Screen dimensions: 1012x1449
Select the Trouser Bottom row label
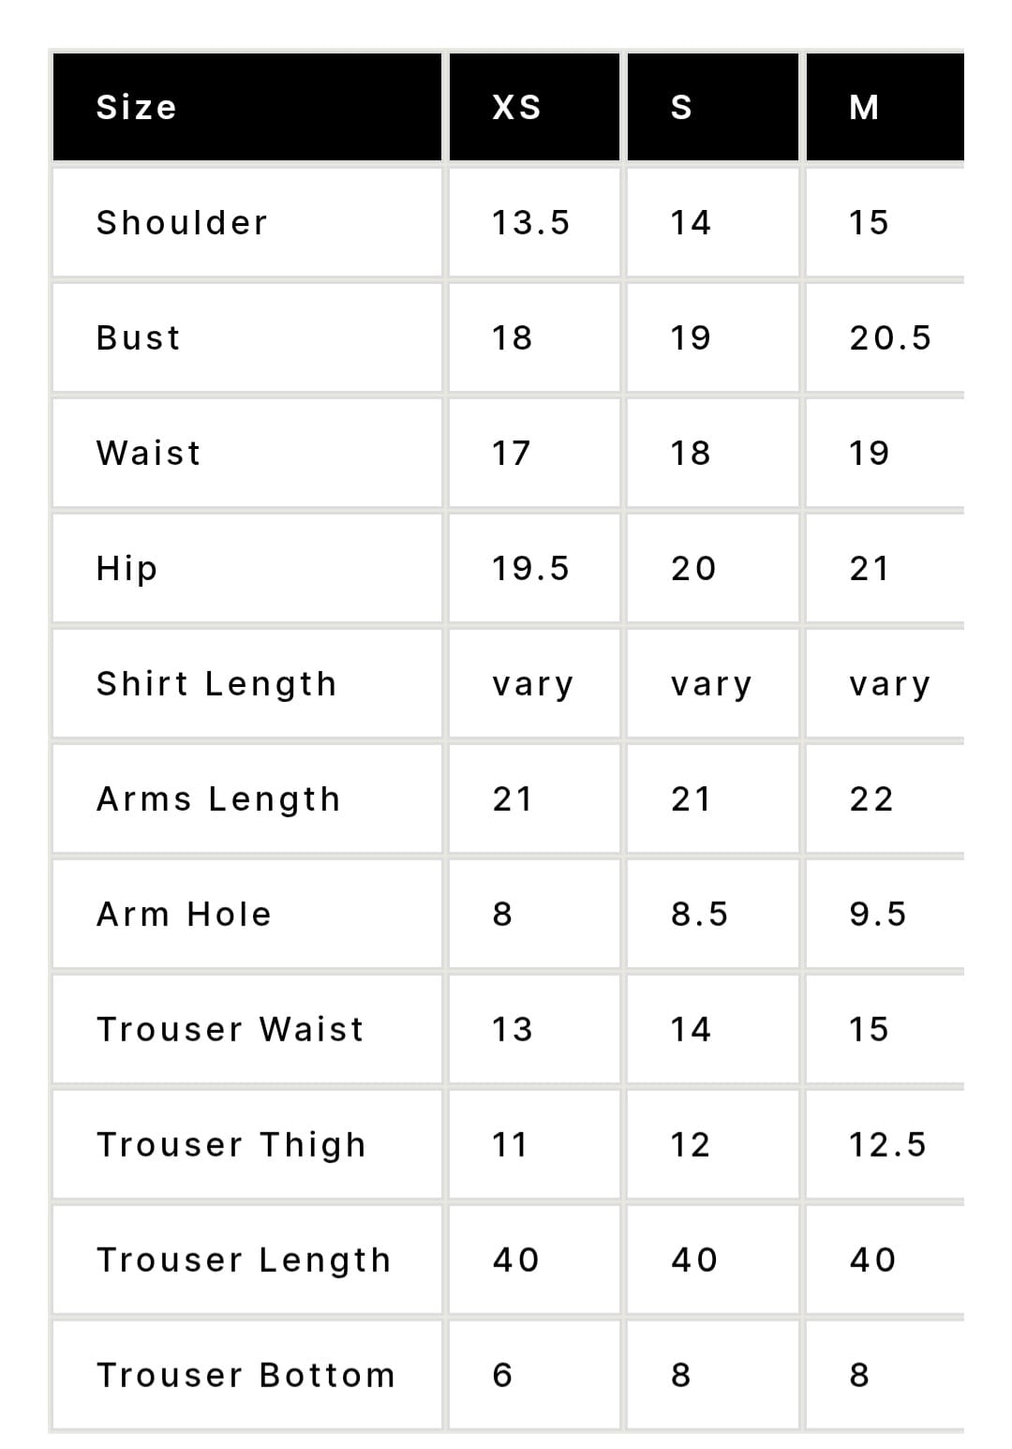click(247, 1375)
